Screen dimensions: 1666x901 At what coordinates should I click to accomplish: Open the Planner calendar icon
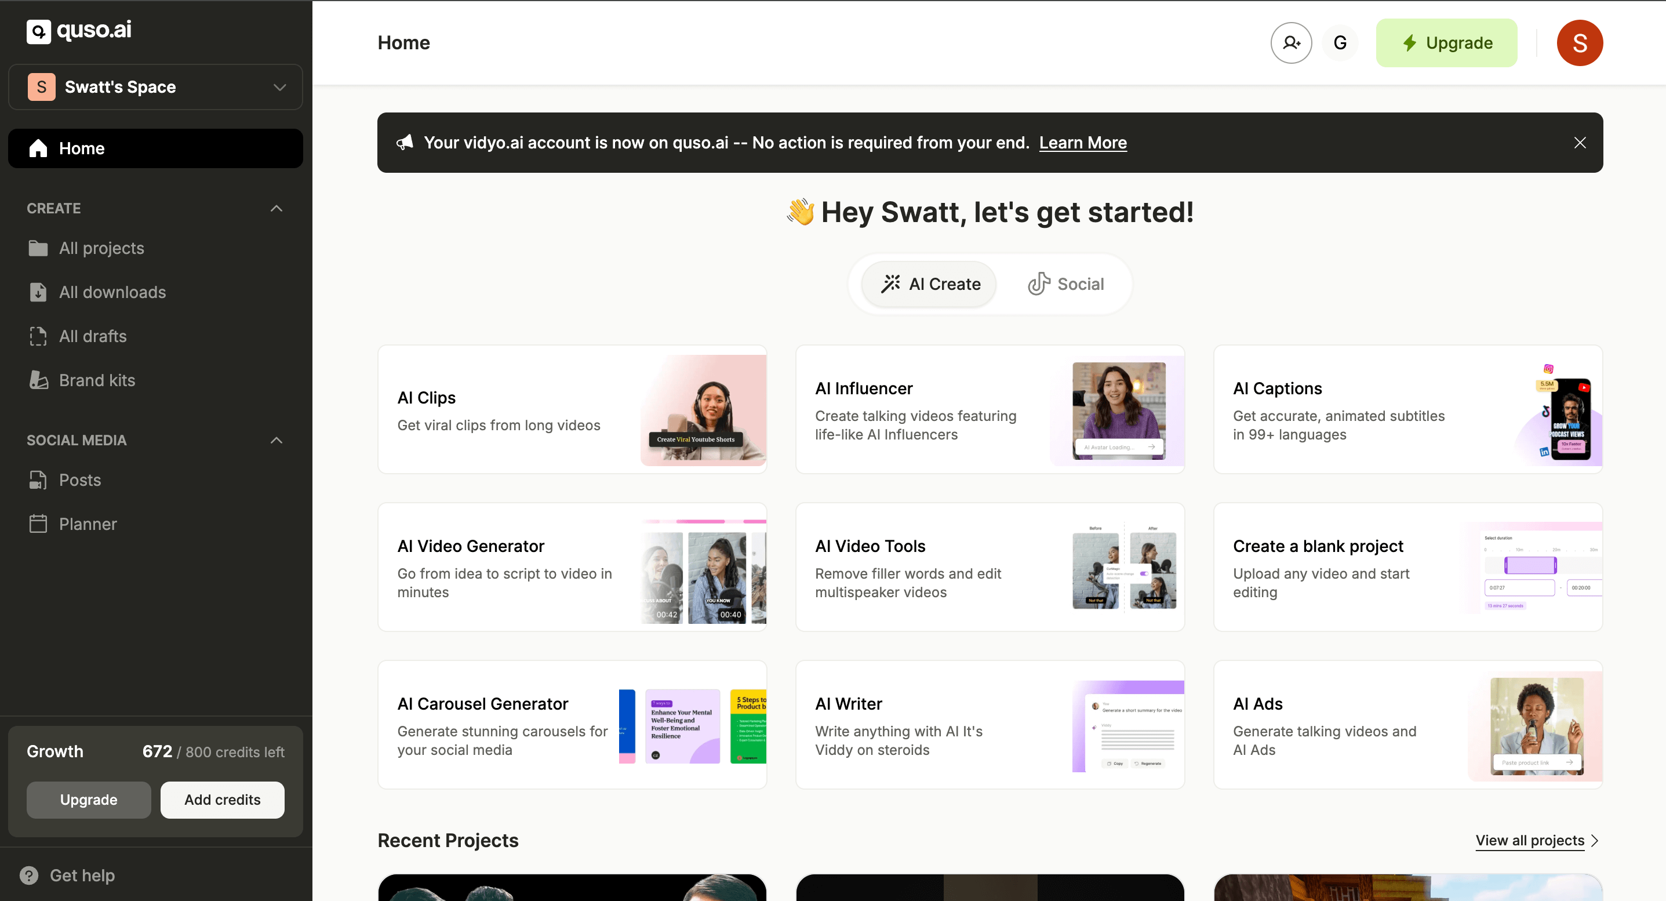point(38,524)
